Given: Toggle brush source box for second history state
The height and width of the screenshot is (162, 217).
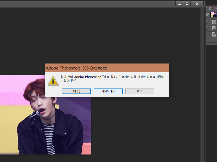Looking at the screenshot, I should pyautogui.click(x=207, y=28).
